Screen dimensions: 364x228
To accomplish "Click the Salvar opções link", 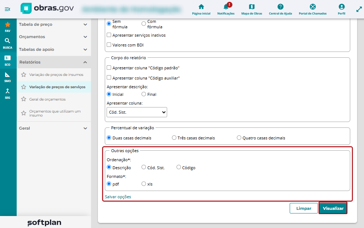I will point(118,197).
